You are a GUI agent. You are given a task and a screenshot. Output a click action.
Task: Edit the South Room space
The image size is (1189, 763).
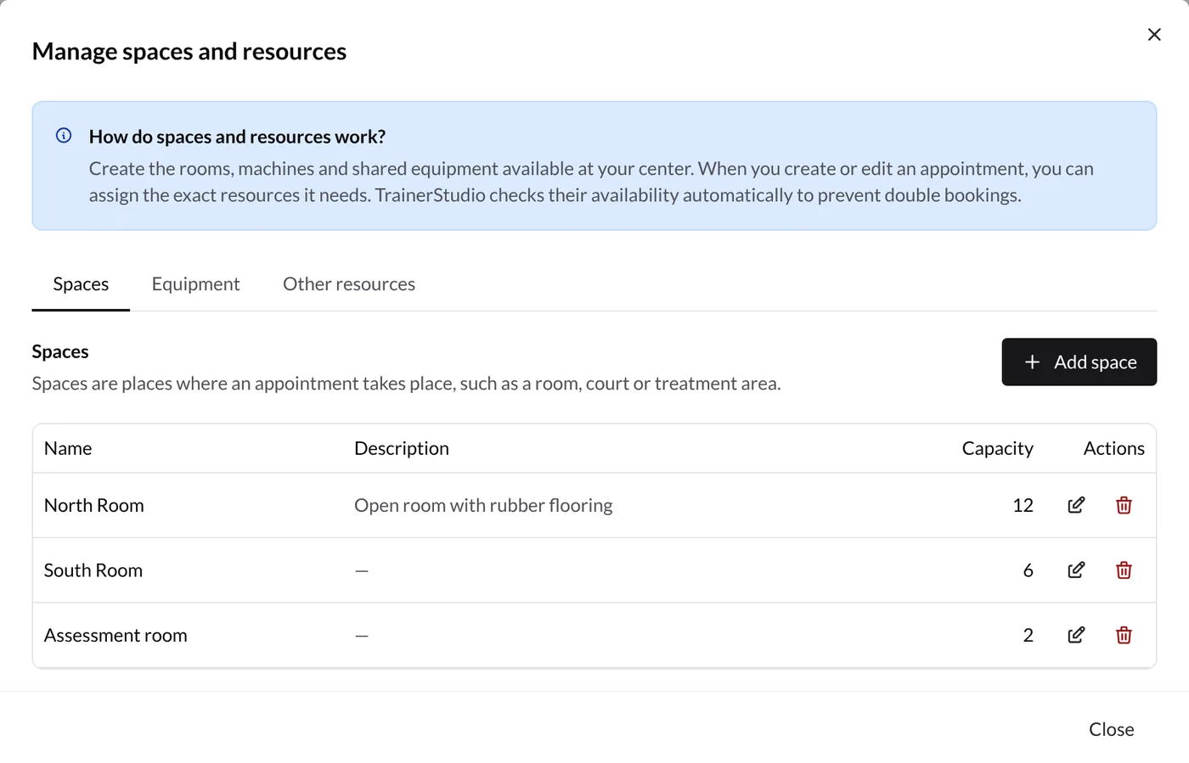pyautogui.click(x=1076, y=570)
